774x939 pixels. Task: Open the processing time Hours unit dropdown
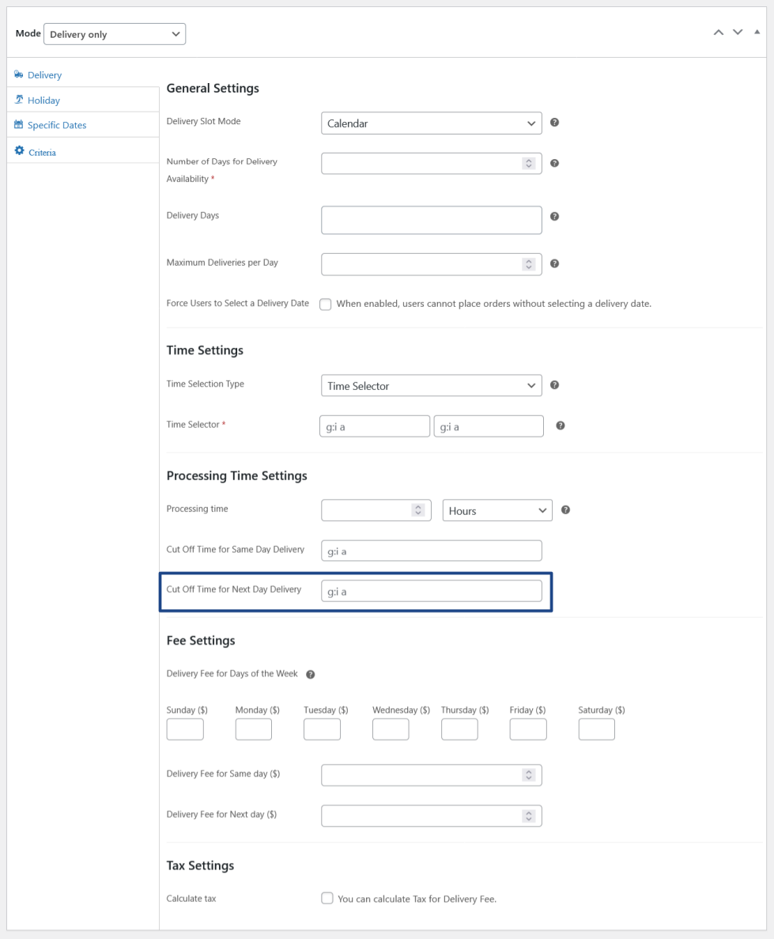coord(496,511)
